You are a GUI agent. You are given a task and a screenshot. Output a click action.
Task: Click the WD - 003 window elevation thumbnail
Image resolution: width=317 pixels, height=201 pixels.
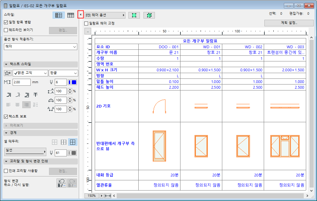(285, 146)
